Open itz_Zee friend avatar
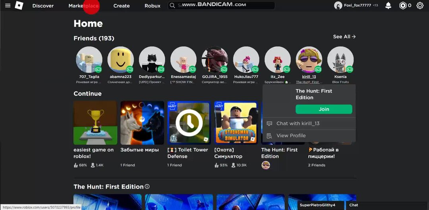Screen dimensions: 429x210 277,60
